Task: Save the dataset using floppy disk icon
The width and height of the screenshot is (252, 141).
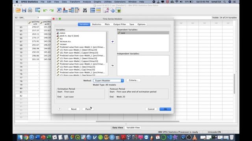Action: click(x=24, y=11)
